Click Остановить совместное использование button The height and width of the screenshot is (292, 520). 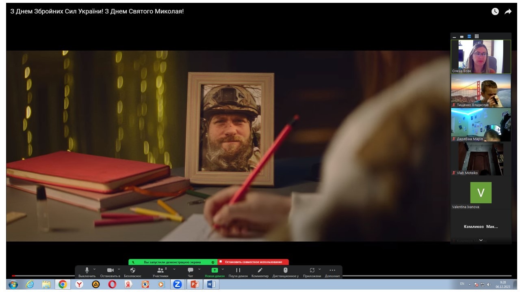pos(253,262)
